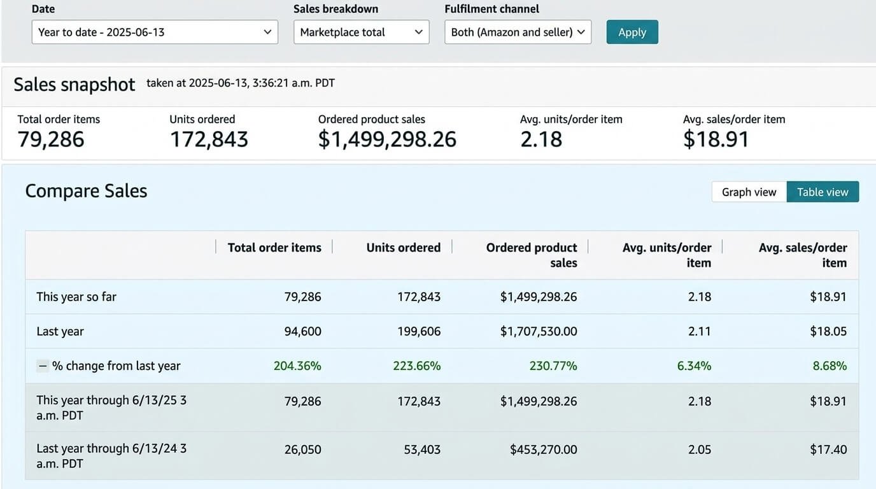The height and width of the screenshot is (489, 876).
Task: Click the 199,606 units ordered cell
Action: click(419, 332)
